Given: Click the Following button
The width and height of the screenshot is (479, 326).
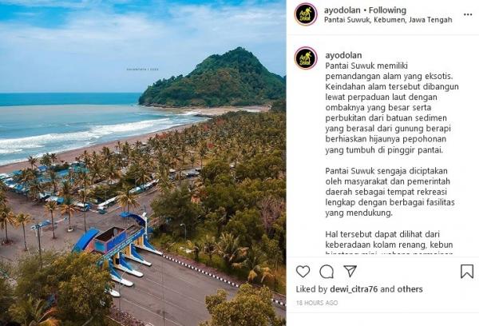Looking at the screenshot, I should 387,10.
